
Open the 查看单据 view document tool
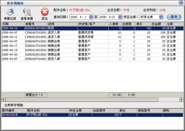(x=27, y=14)
